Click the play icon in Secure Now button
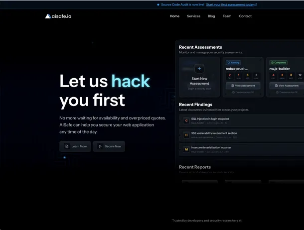The width and height of the screenshot is (304, 230). (100, 146)
